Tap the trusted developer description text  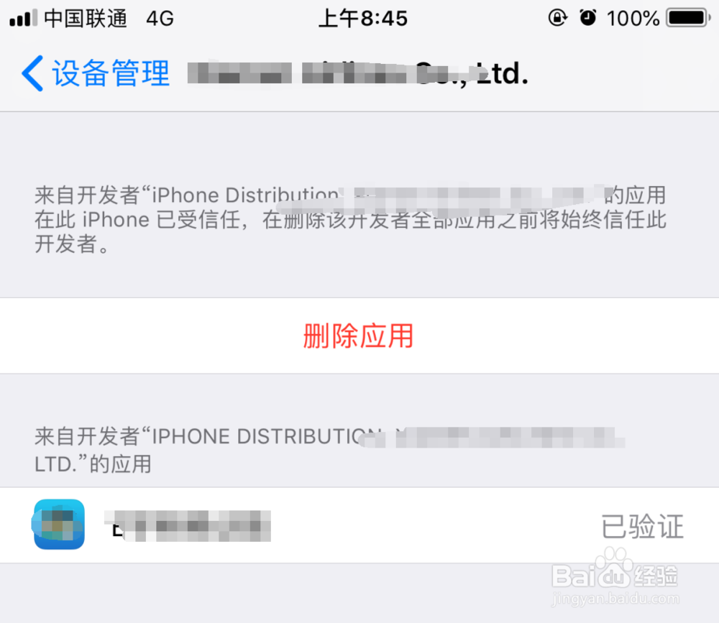(x=350, y=220)
